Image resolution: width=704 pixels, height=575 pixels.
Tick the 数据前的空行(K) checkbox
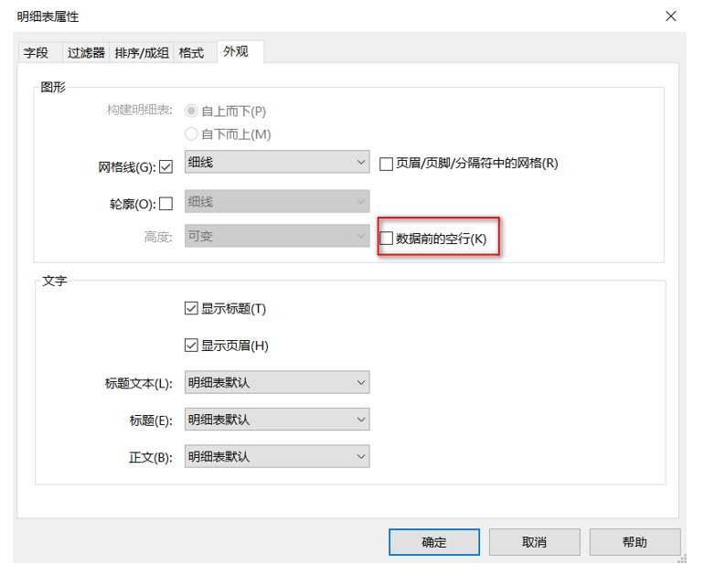(x=387, y=238)
